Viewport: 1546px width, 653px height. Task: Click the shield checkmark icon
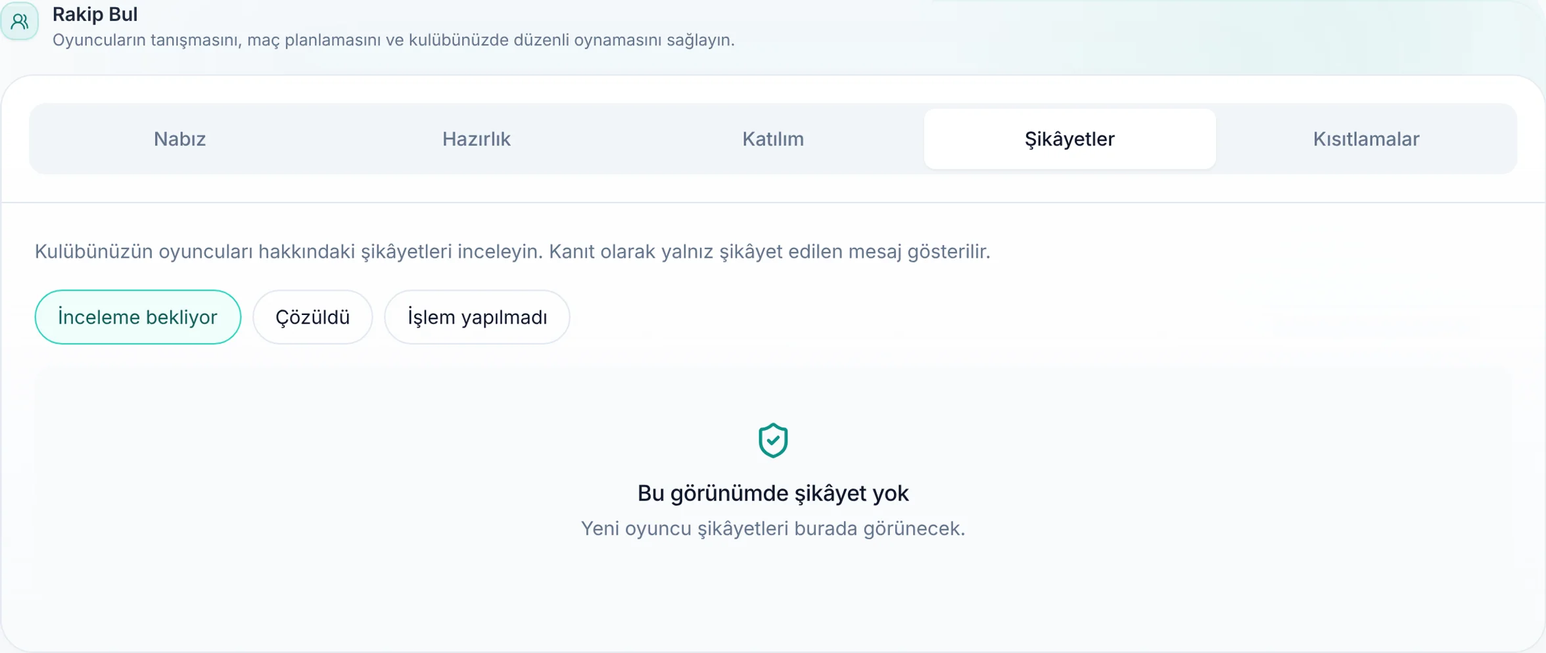coord(773,440)
